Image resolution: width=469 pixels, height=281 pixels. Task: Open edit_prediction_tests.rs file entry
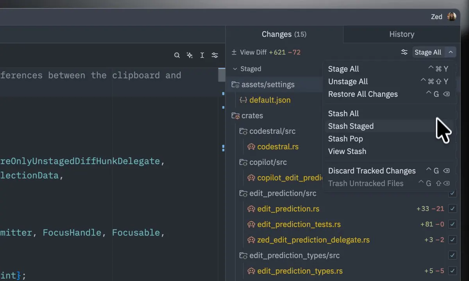click(299, 225)
